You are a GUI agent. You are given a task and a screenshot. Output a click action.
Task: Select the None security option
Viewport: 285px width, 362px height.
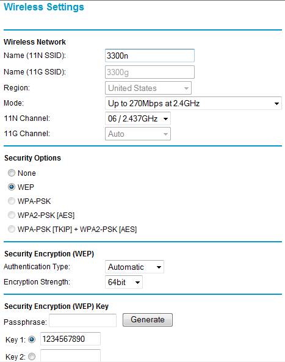[12, 173]
